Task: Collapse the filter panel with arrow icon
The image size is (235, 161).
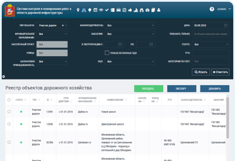Action: tap(3, 76)
